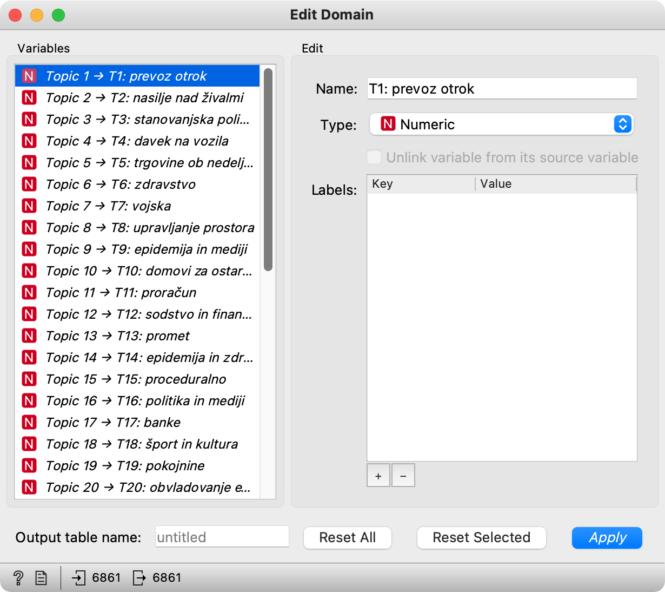Click the Output table name field
Image resolution: width=665 pixels, height=592 pixels.
222,537
